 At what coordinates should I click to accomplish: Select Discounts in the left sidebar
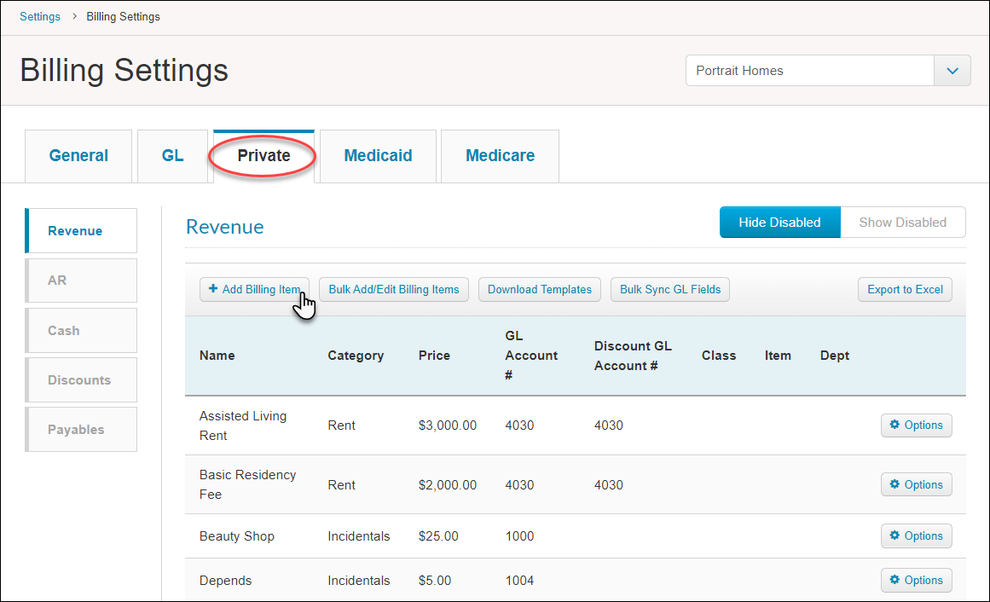[x=81, y=380]
